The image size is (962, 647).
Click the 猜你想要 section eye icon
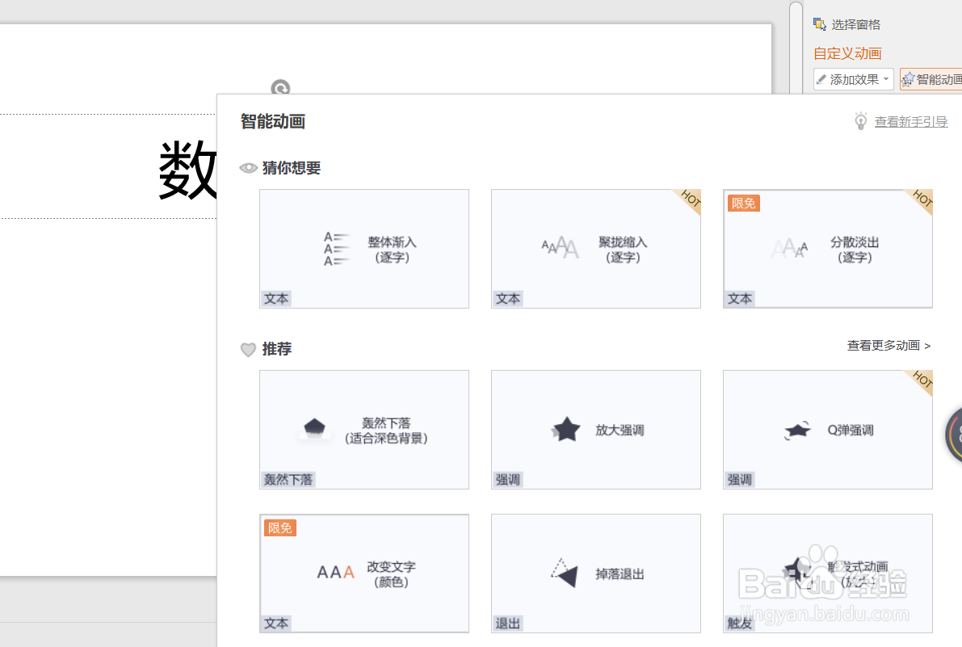[x=247, y=167]
